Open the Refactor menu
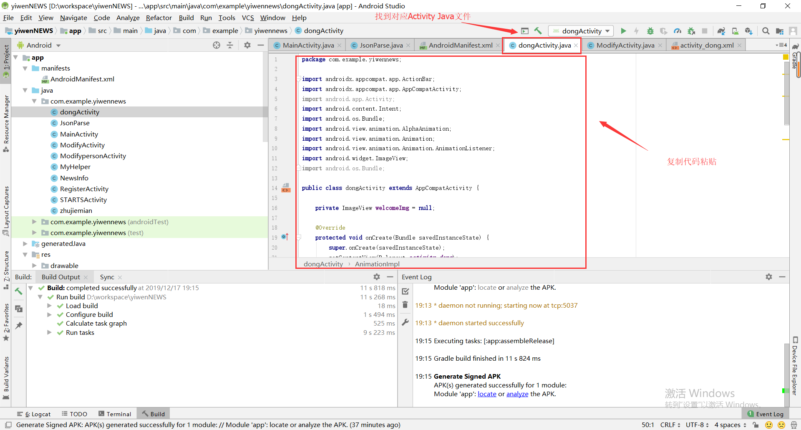 [159, 18]
